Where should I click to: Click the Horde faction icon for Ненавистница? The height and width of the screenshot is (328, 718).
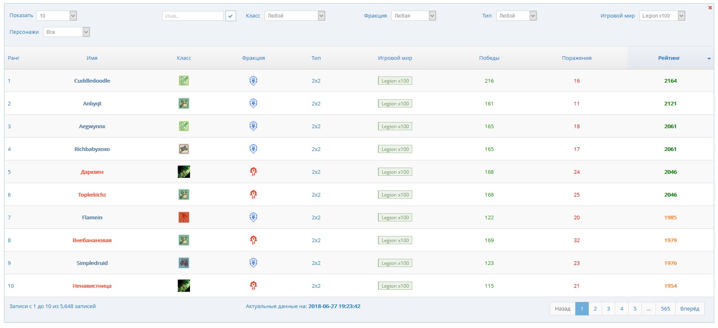coord(253,286)
